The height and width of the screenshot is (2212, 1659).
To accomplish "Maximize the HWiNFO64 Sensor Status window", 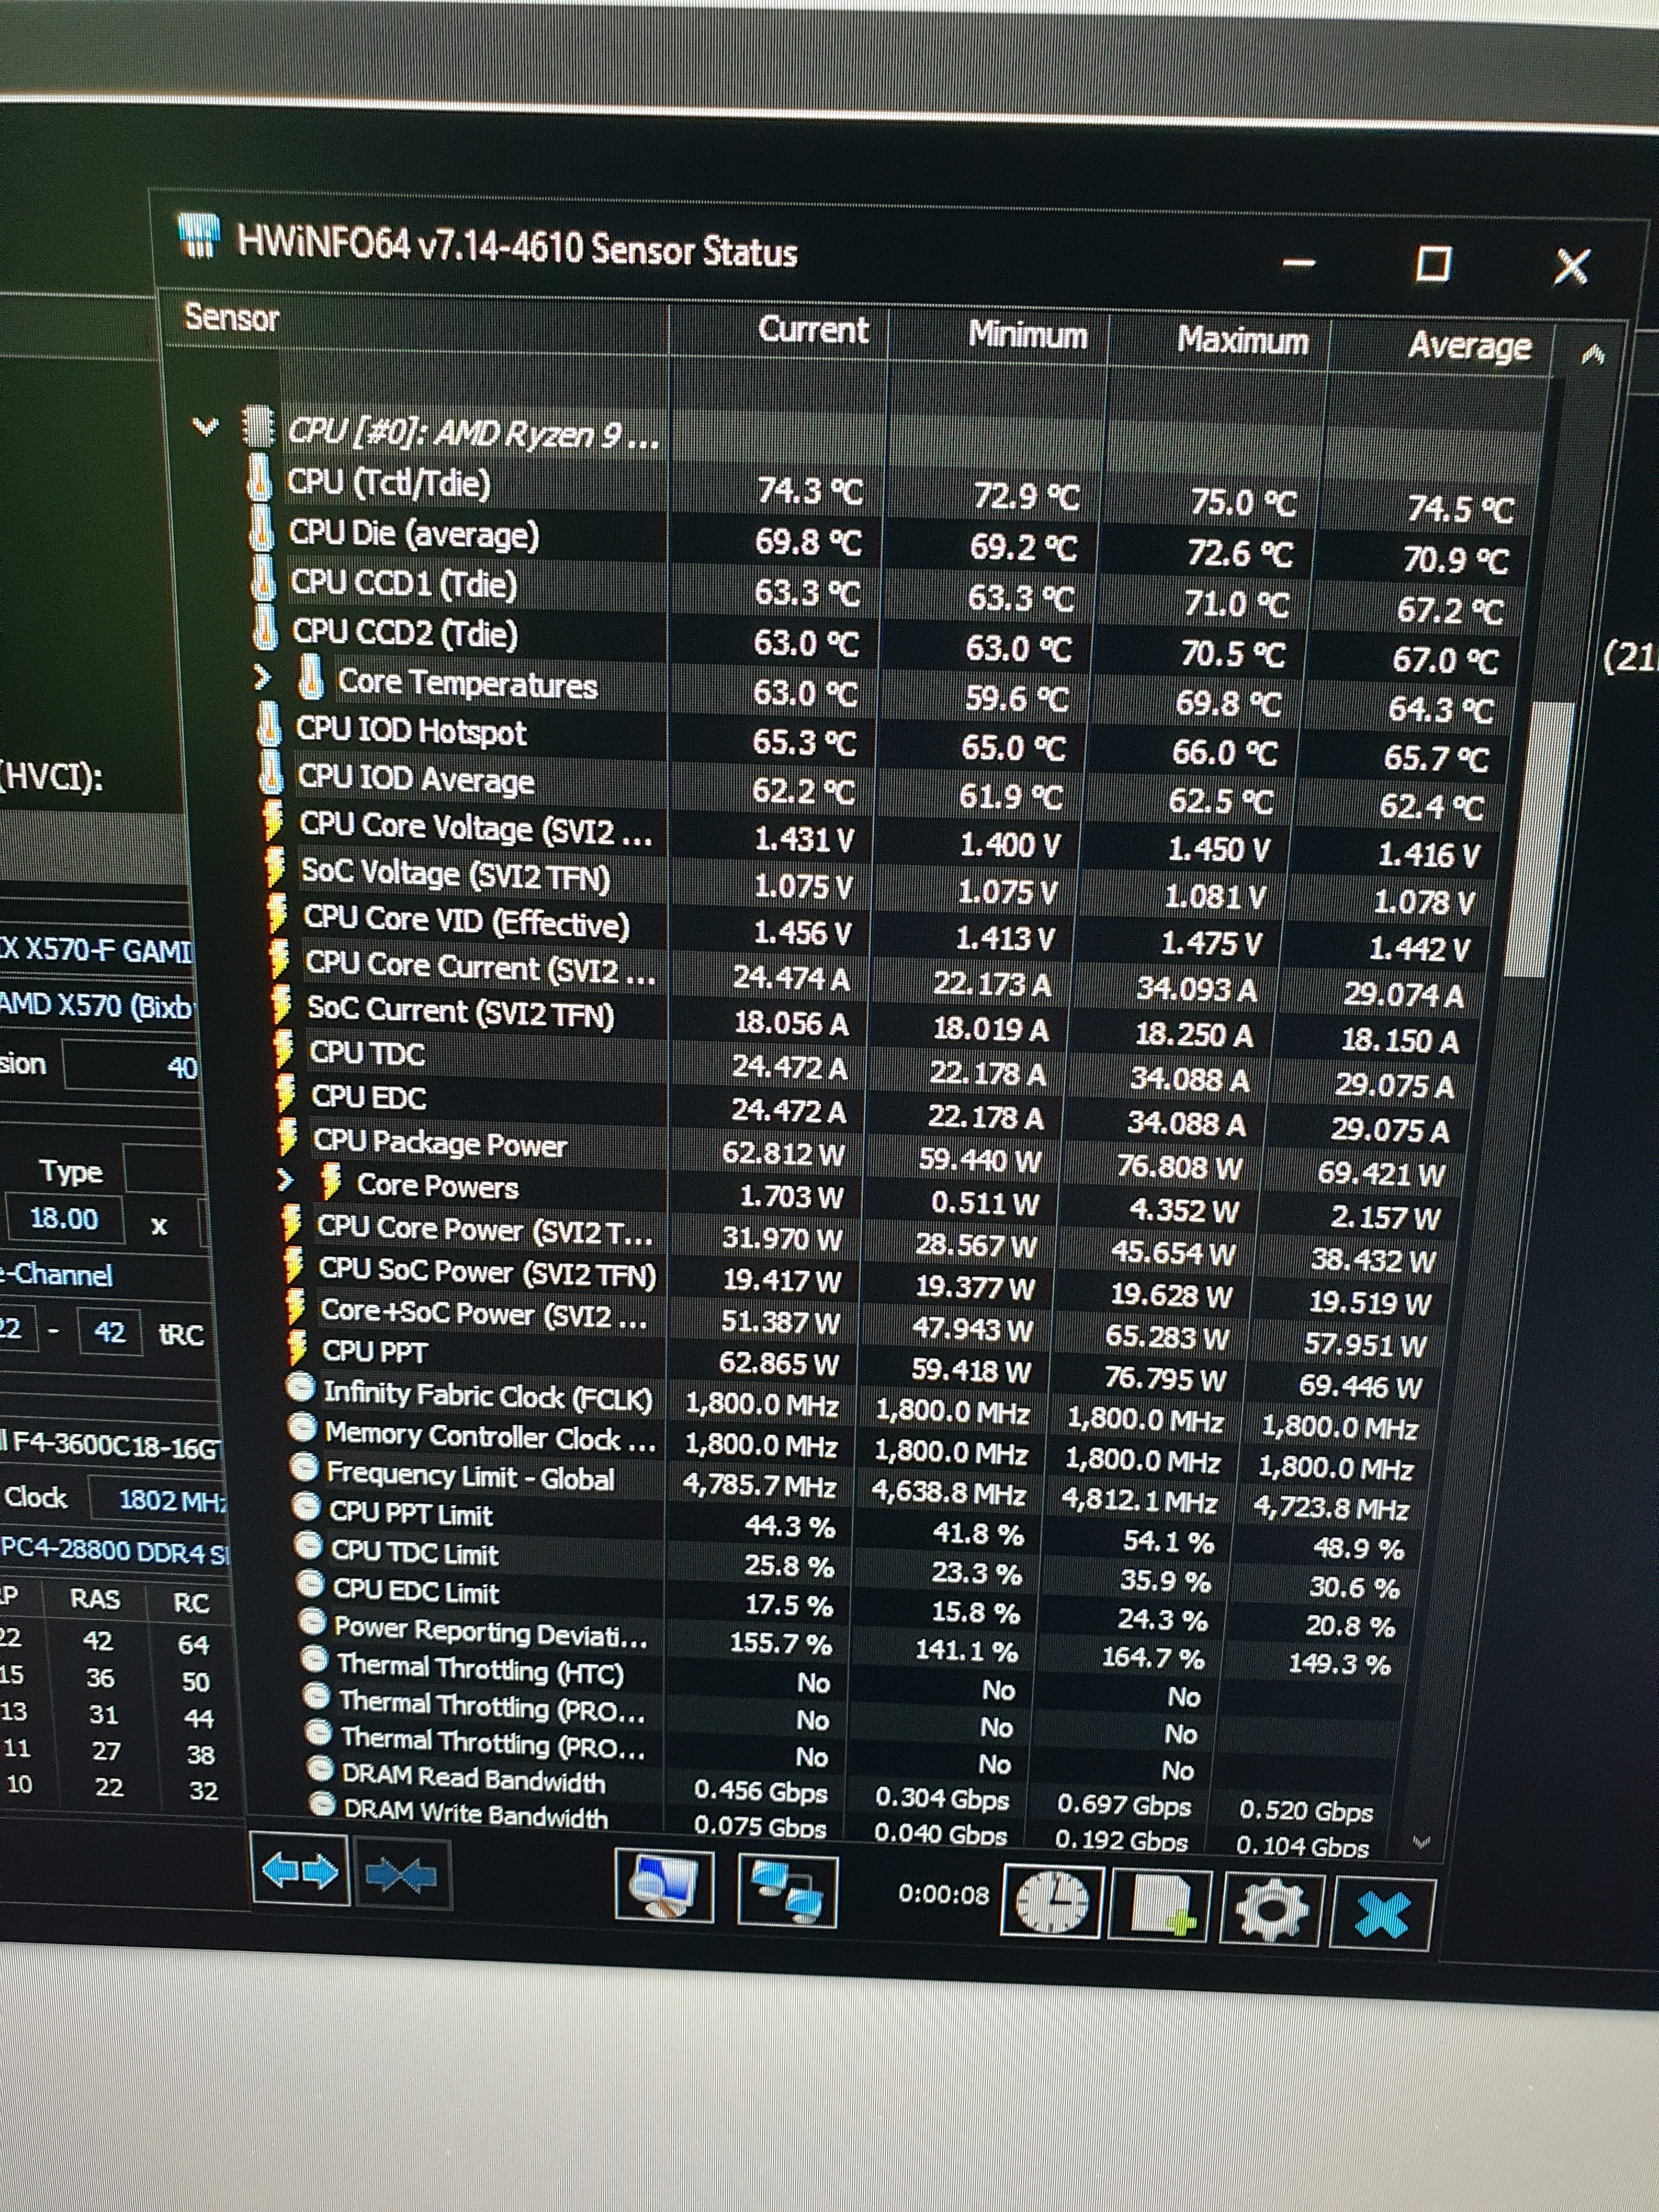I will [1433, 264].
